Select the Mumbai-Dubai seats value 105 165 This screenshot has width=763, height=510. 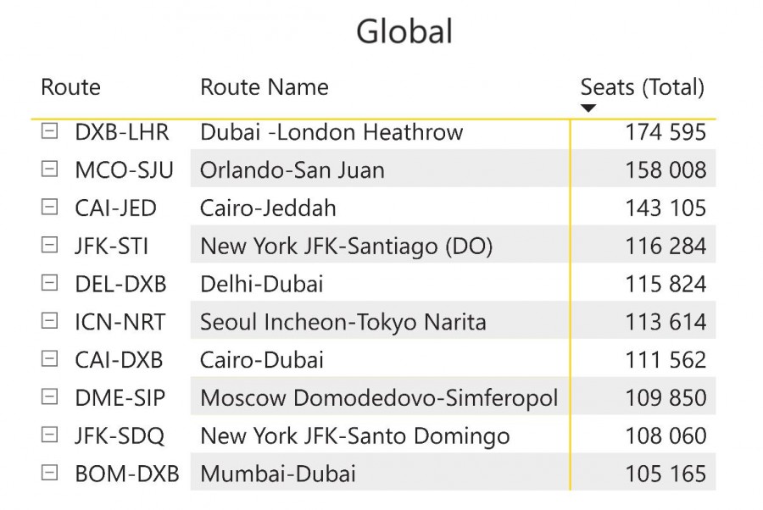666,474
